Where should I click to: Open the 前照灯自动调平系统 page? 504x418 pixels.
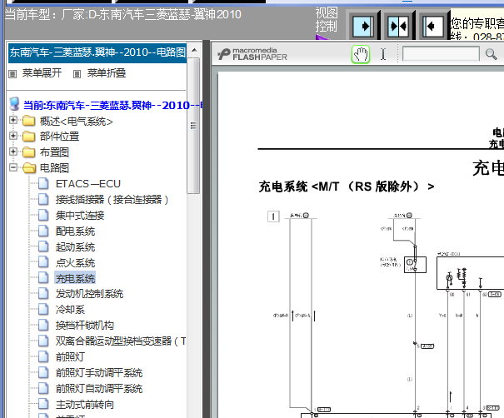pos(99,389)
